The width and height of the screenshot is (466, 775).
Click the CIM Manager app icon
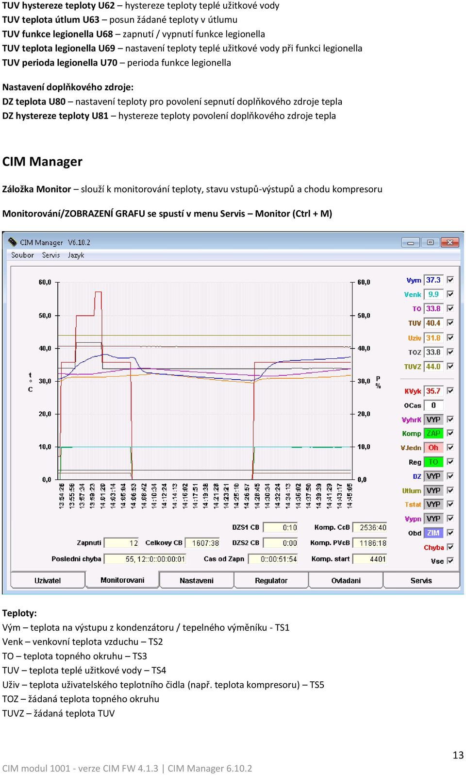[13, 242]
